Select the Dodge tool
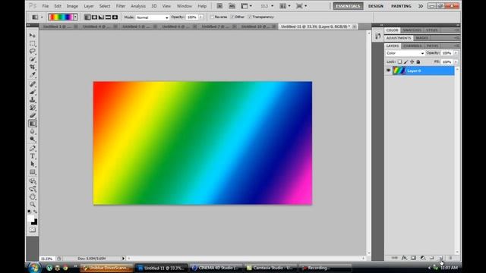 (33, 140)
